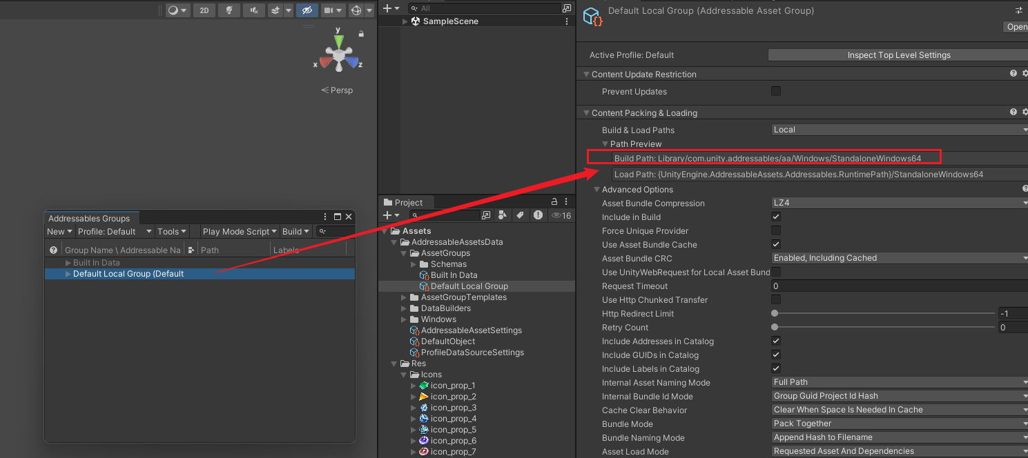This screenshot has width=1028, height=458.
Task: Select AddressableAssetSettings asset
Action: point(466,330)
